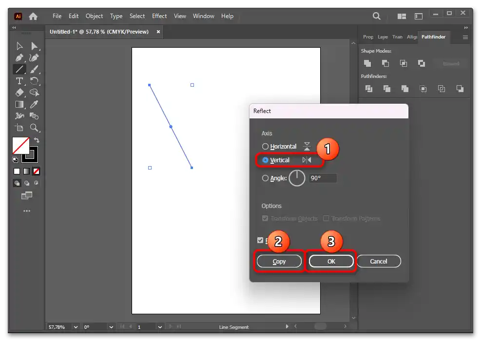Open status bar options arrow
Image resolution: width=481 pixels, height=341 pixels.
point(287,326)
